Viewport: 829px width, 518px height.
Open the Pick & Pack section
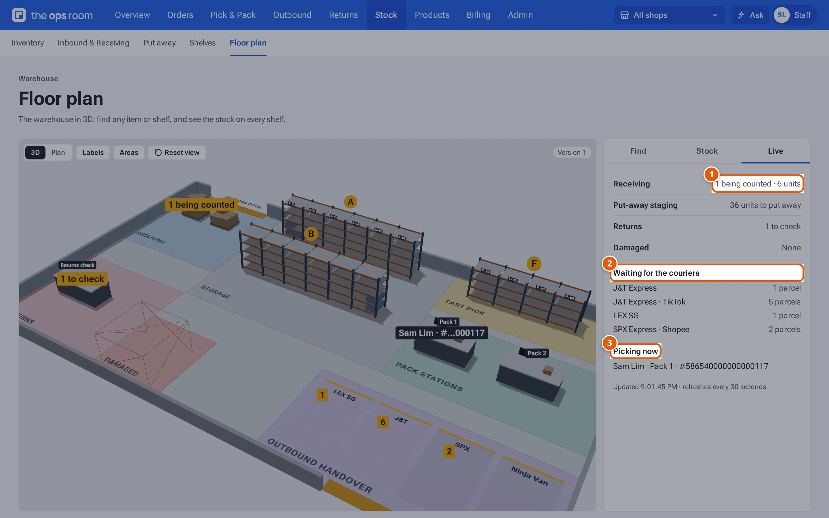point(233,15)
